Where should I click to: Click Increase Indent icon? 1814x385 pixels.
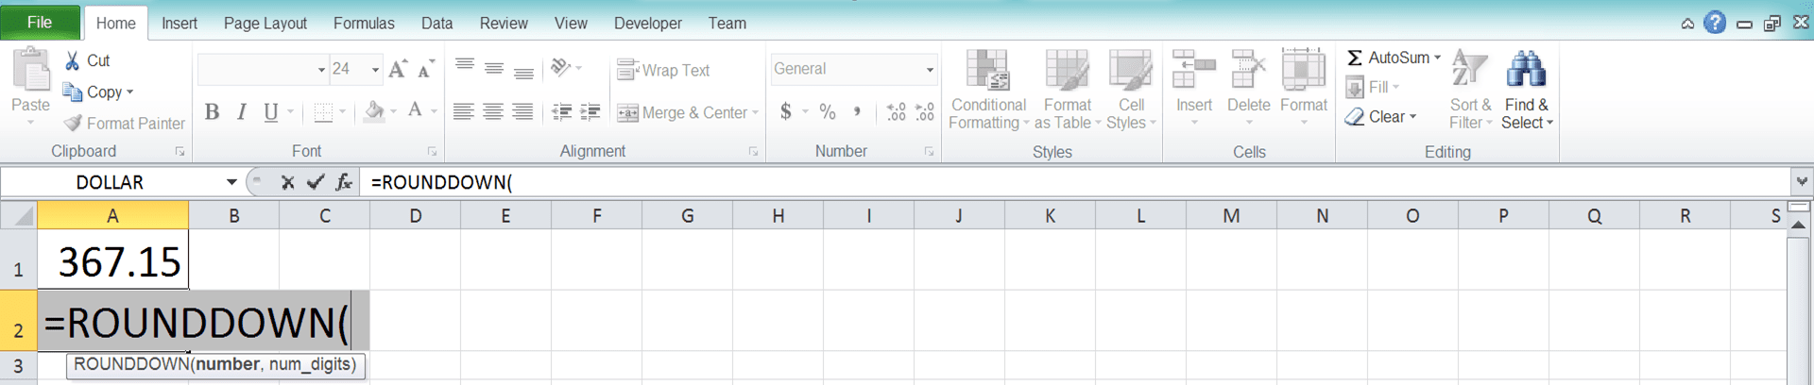(590, 112)
